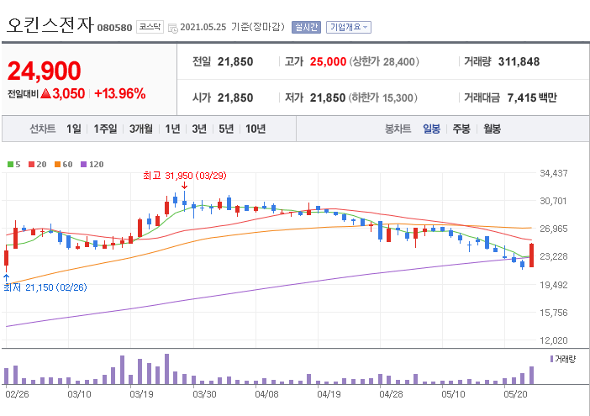The image size is (590, 416).
Task: Switch to 주봉 weekly candle chart
Action: (x=461, y=129)
